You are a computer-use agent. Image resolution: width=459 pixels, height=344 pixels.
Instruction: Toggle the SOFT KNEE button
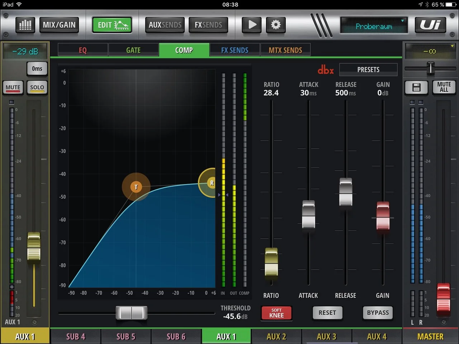(x=276, y=313)
